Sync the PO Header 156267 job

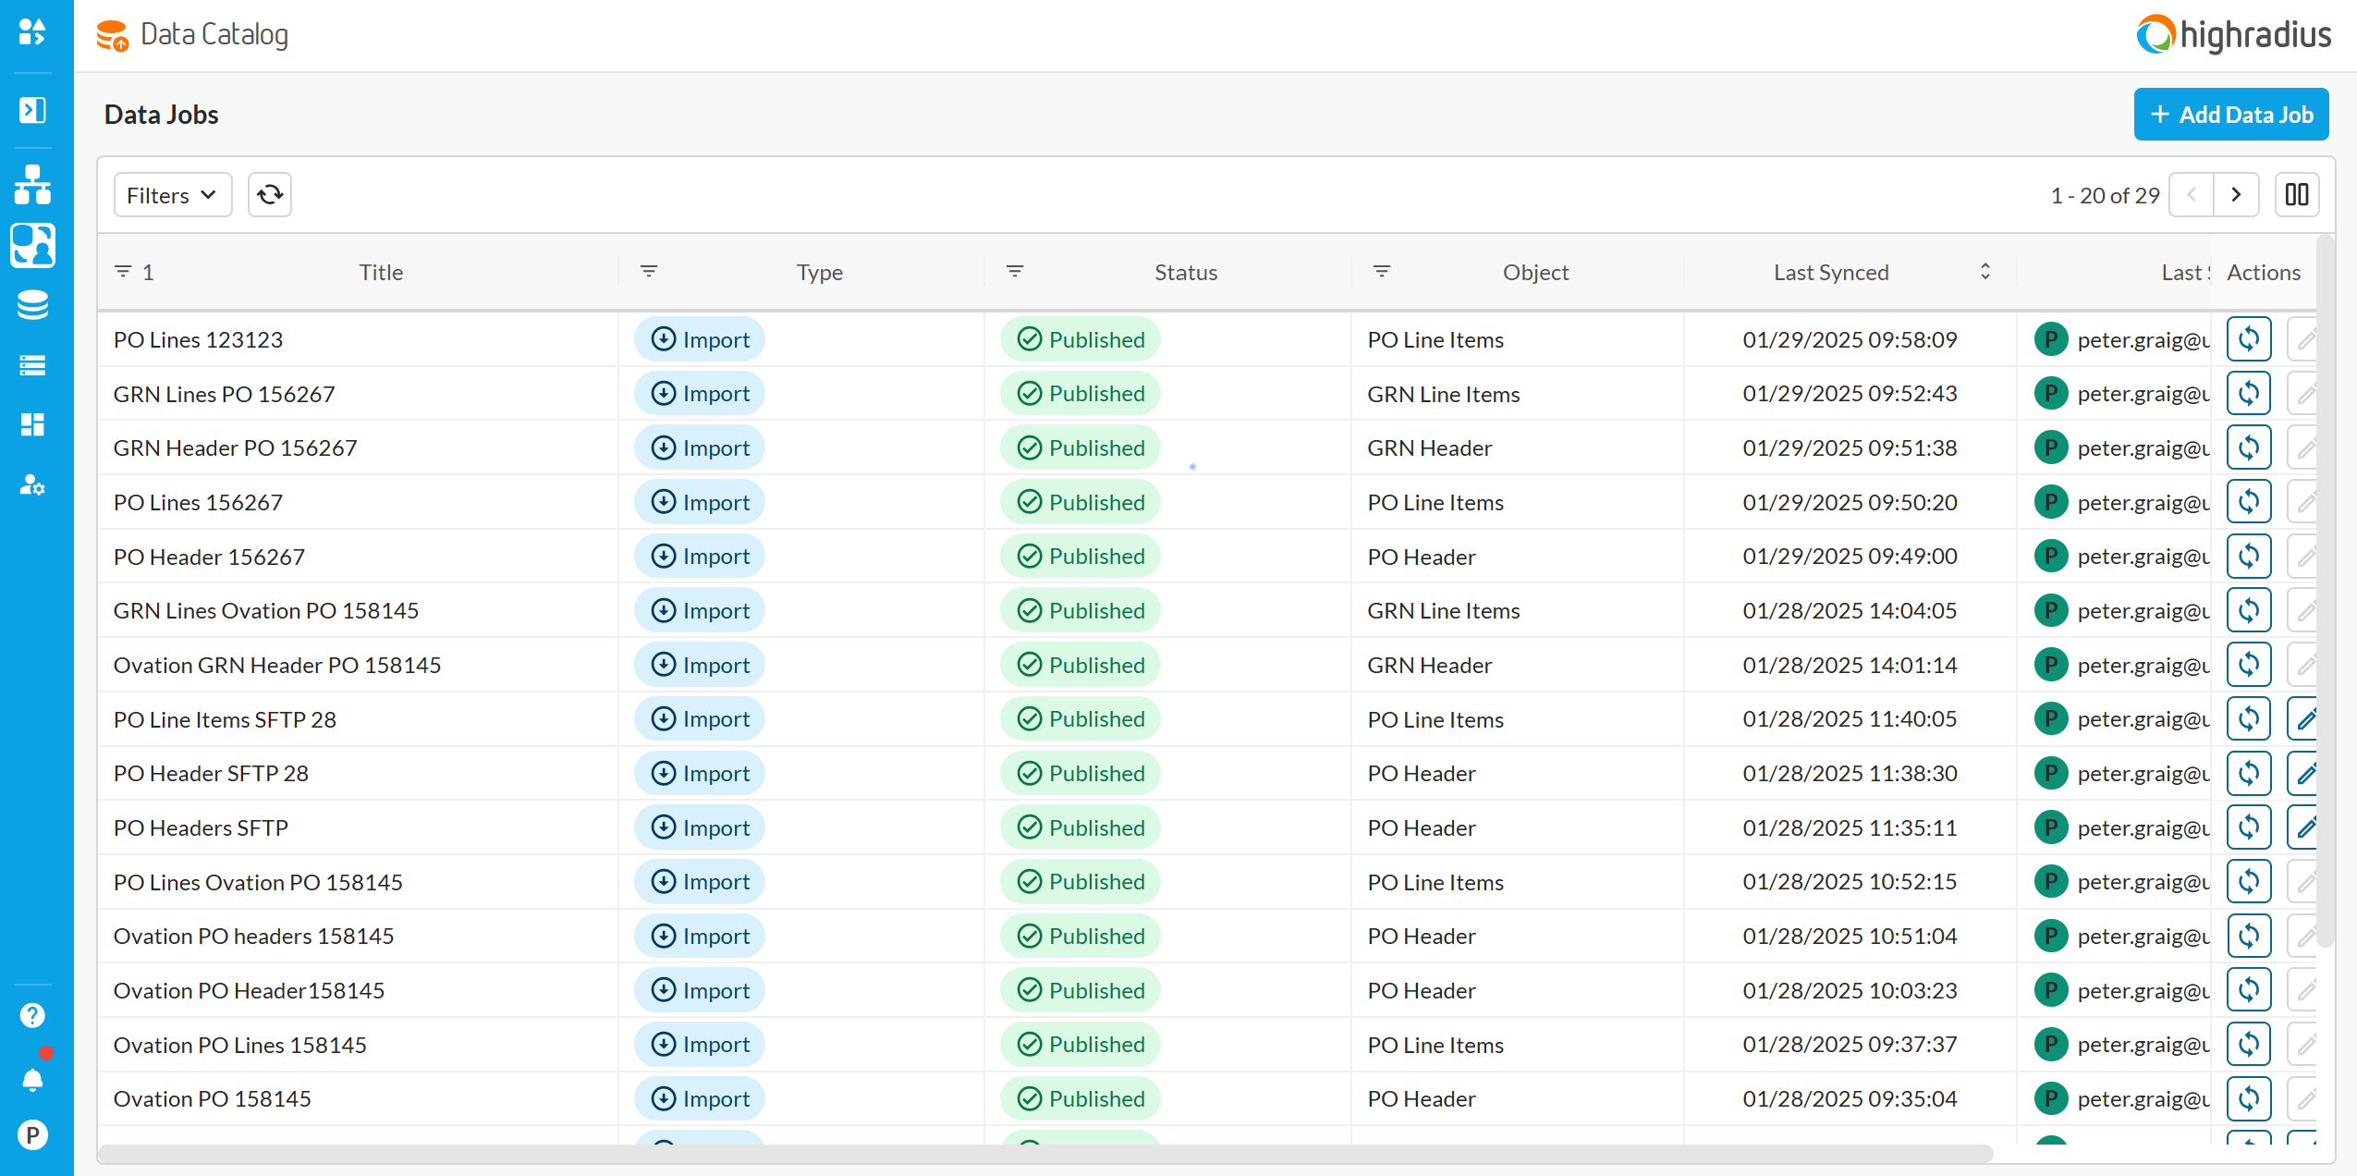pos(2249,557)
